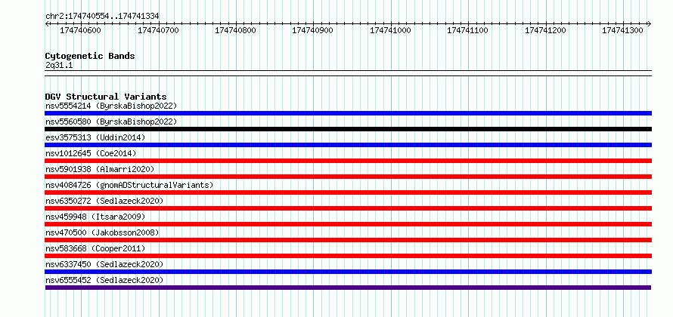
Task: Click nsv6337450 (Sedlazeck2020) label
Action: [x=104, y=264]
